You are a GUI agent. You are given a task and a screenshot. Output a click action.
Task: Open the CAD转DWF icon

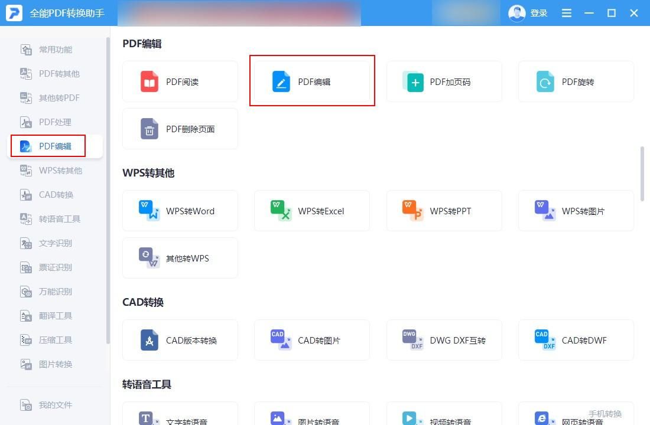point(545,339)
